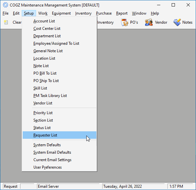The image size is (196, 190).
Task: Open Priority List
Action: (x=59, y=113)
